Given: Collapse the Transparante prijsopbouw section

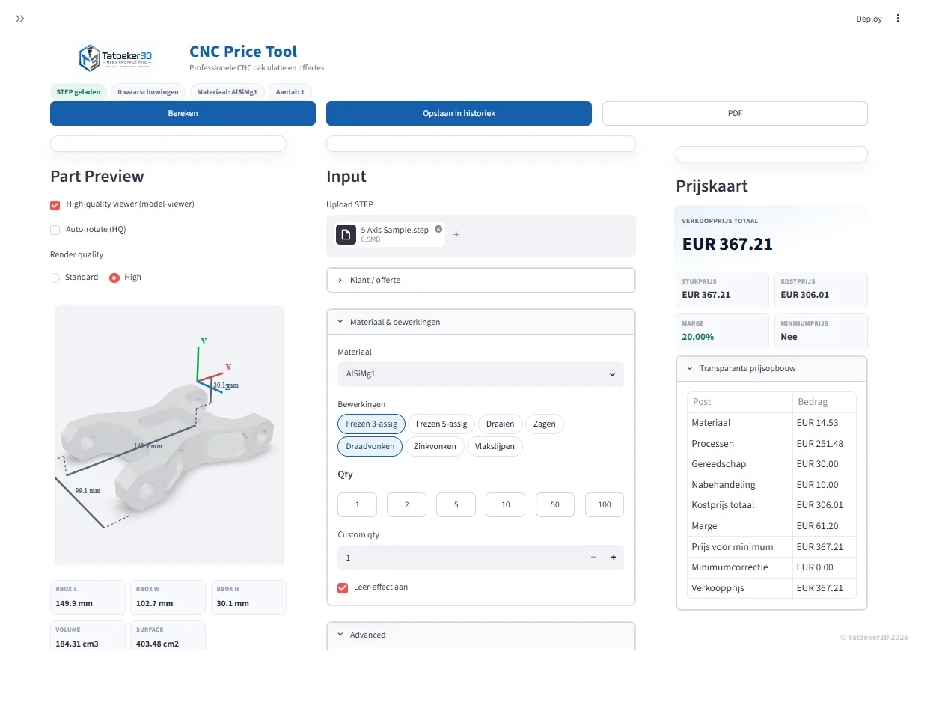Looking at the screenshot, I should point(771,369).
